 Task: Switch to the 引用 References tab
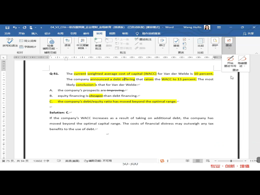[x=73, y=34]
